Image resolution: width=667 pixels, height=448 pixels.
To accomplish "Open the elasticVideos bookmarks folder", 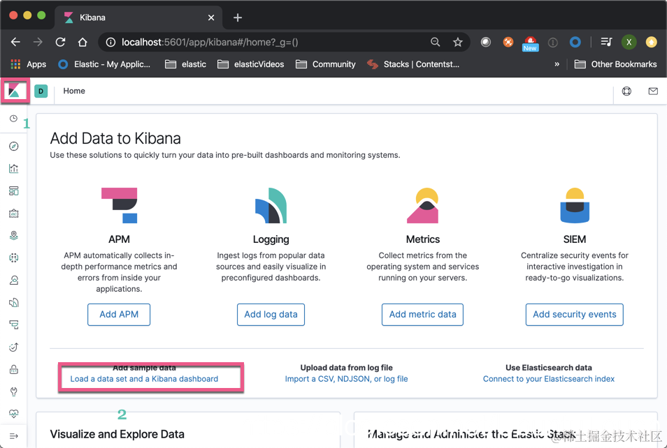I will [250, 64].
